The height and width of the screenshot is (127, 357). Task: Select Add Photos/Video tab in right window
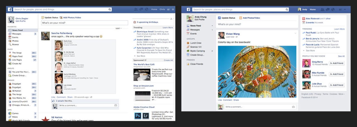(249, 18)
